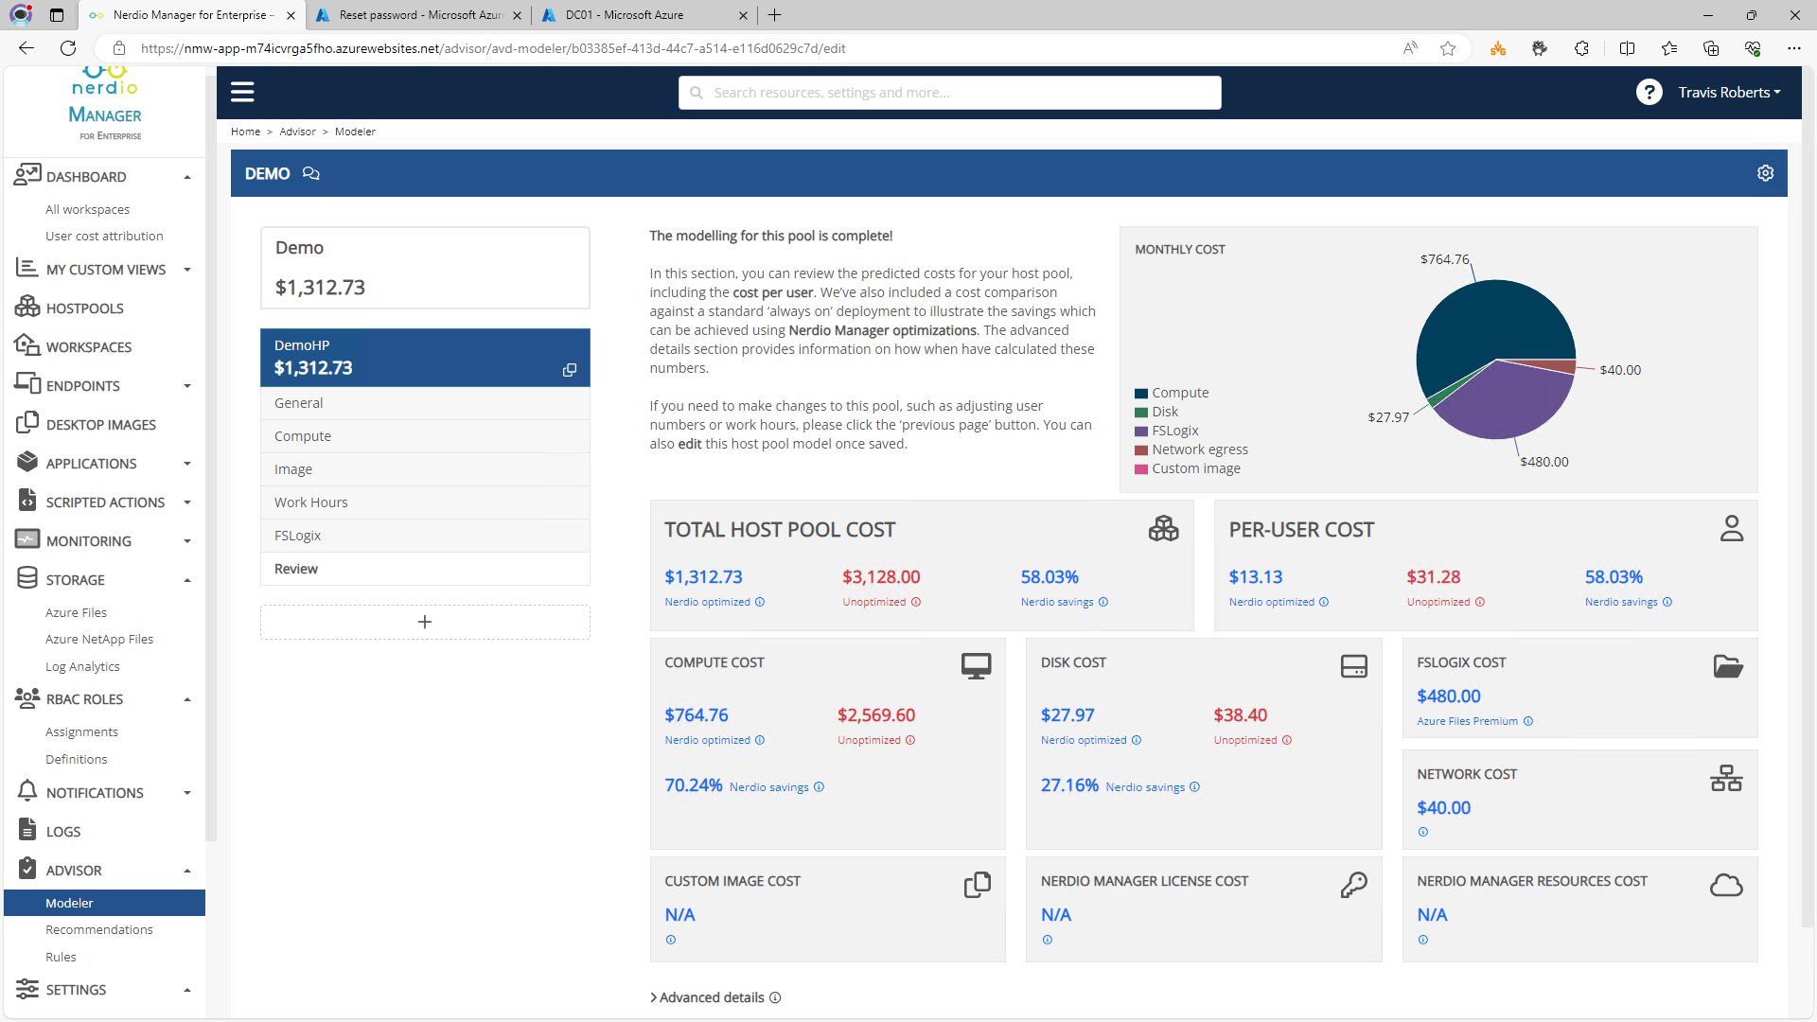This screenshot has width=1817, height=1022.
Task: Open the DEMO pool settings gear
Action: point(1765,172)
